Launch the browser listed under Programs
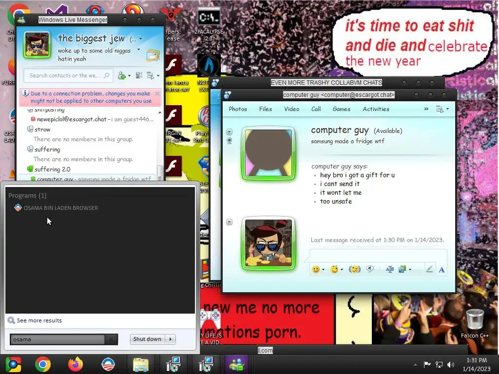 click(x=56, y=207)
